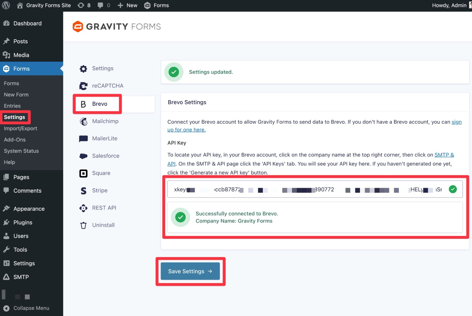Open the New content menu
Image resolution: width=472 pixels, height=316 pixels.
tap(127, 5)
